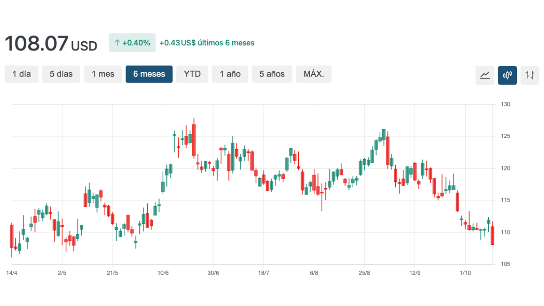
Task: Click the 14/4 start date axis label
Action: point(12,273)
